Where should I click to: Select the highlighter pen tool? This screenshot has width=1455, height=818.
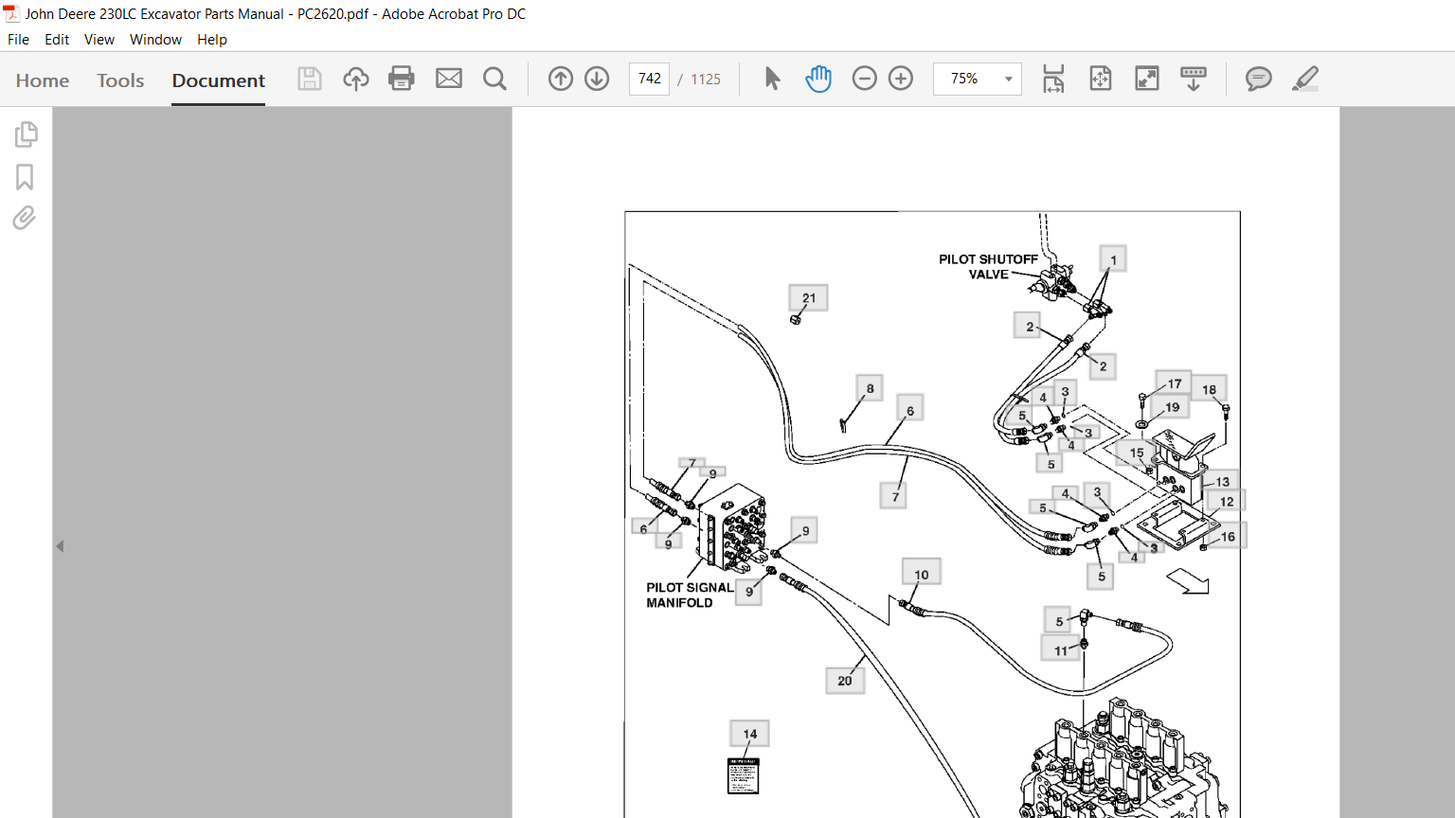(x=1305, y=79)
